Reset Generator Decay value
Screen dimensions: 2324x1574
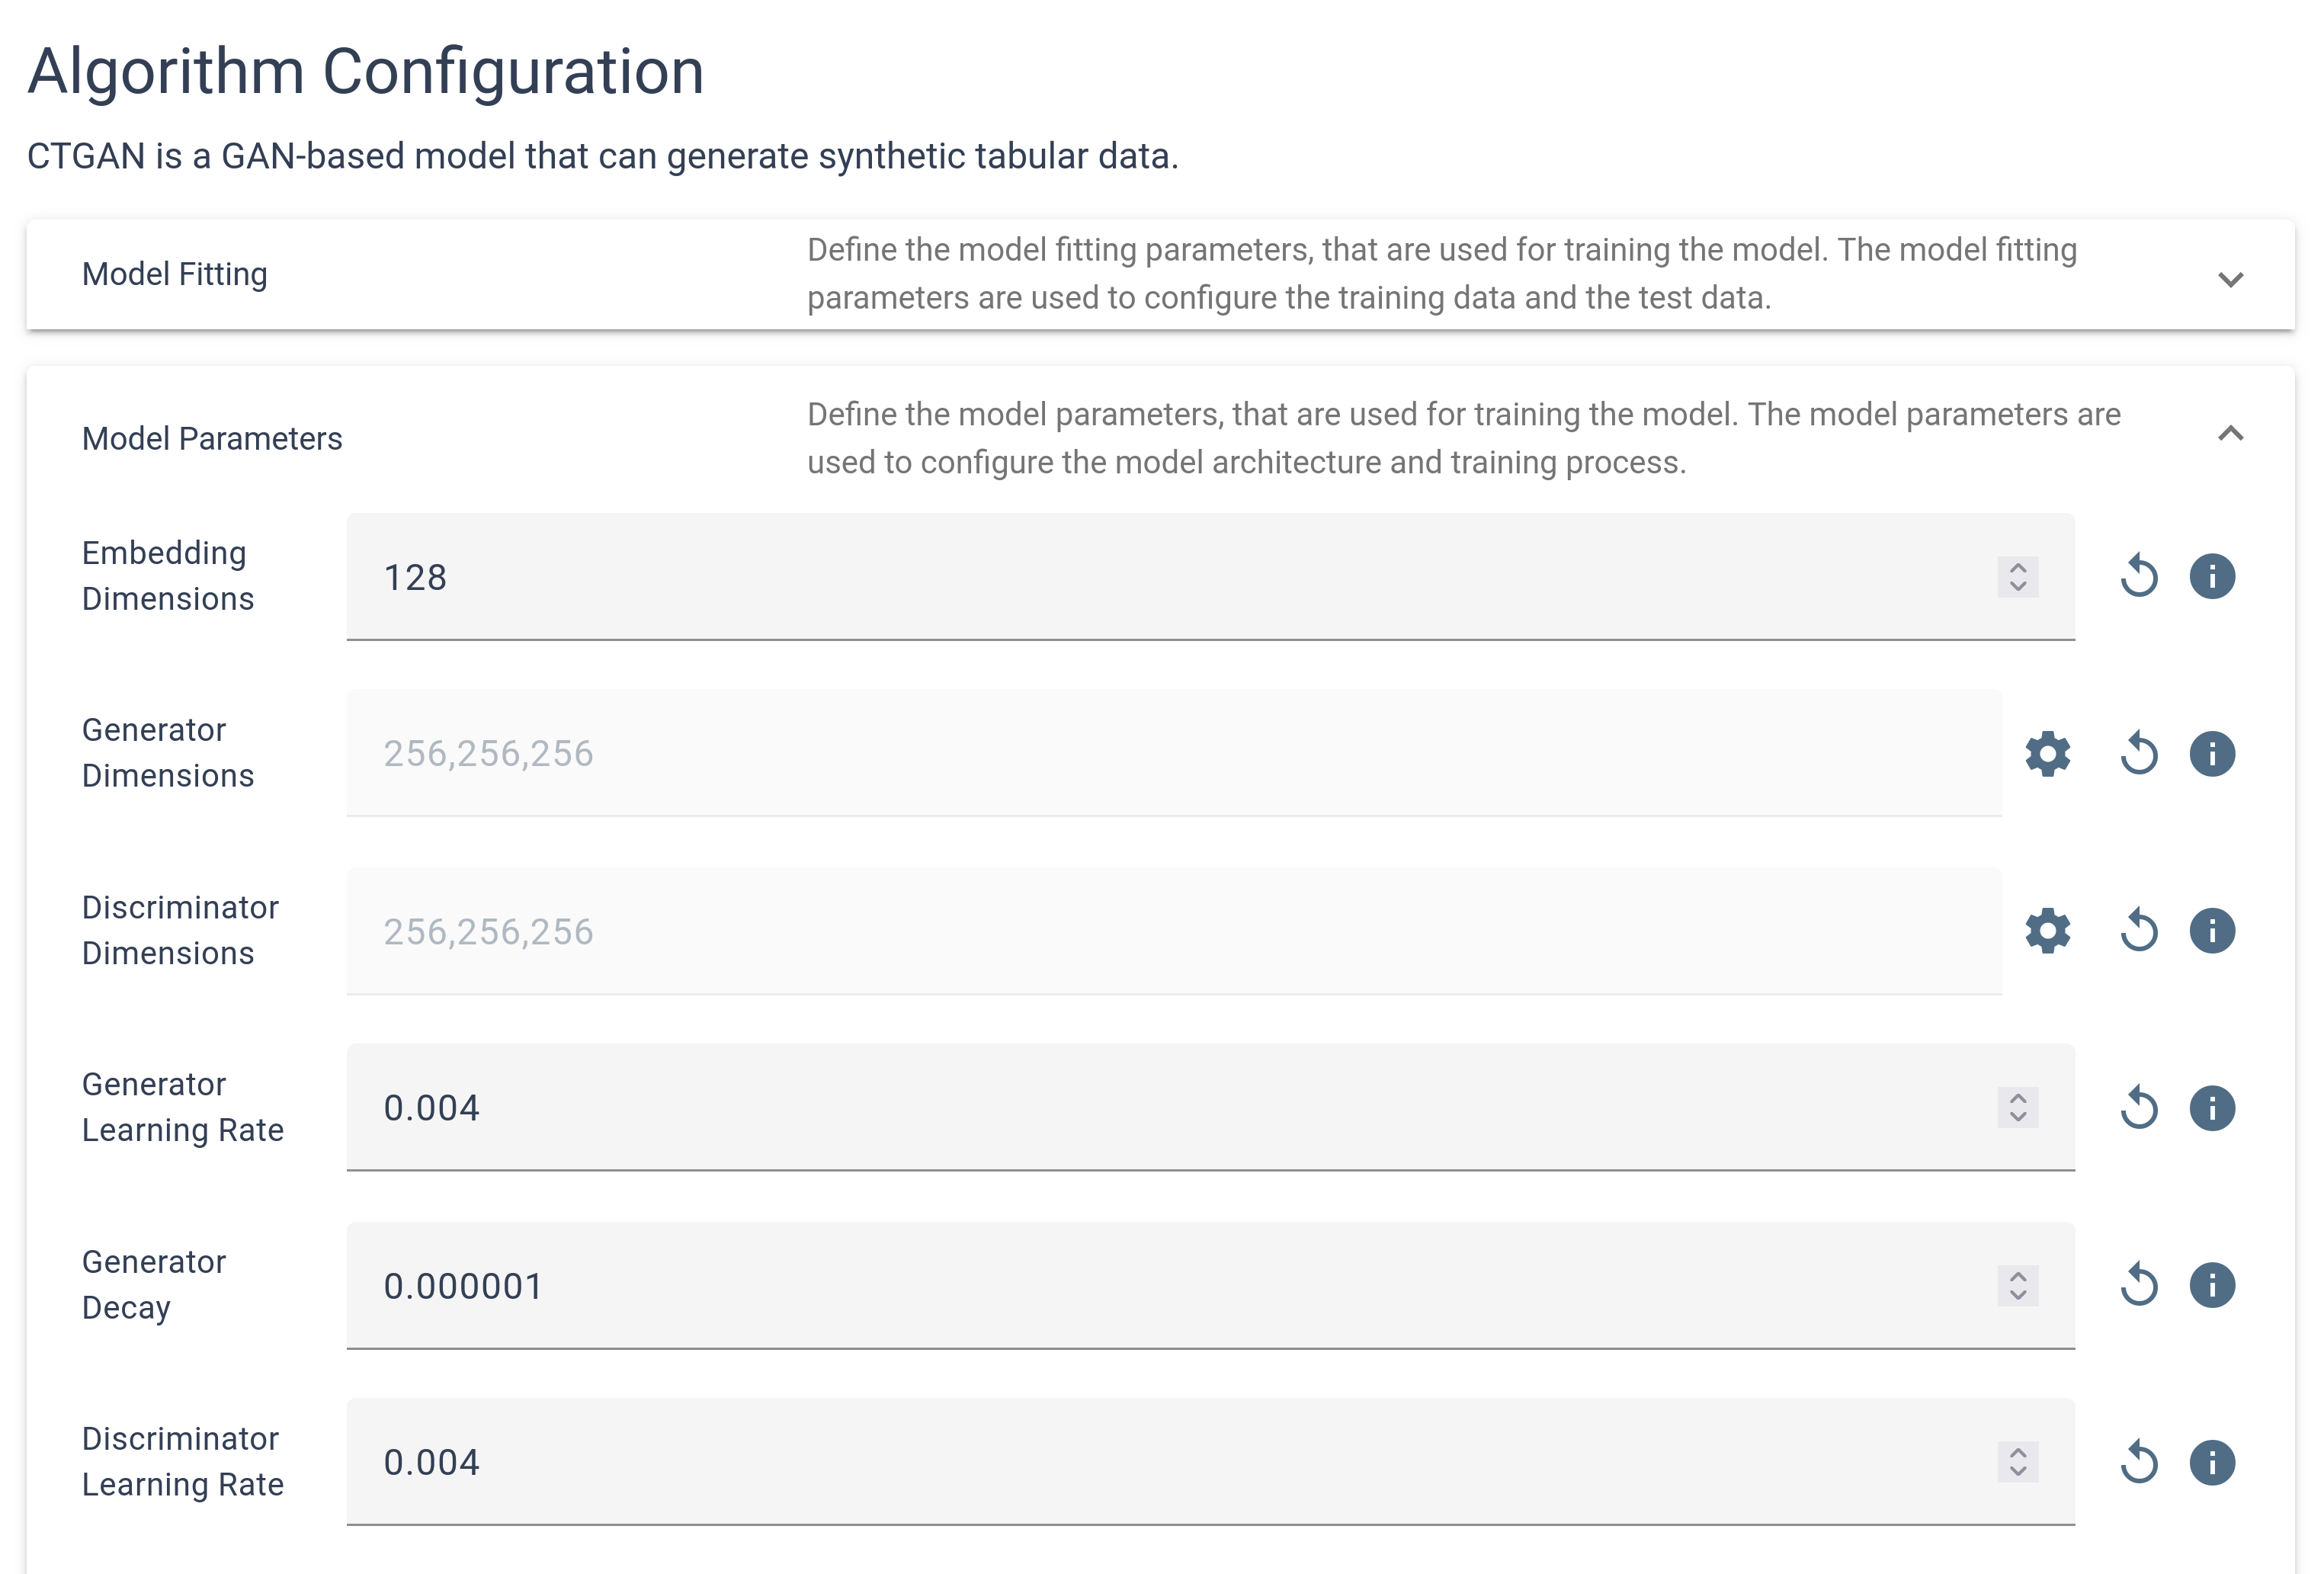pyautogui.click(x=2139, y=1285)
